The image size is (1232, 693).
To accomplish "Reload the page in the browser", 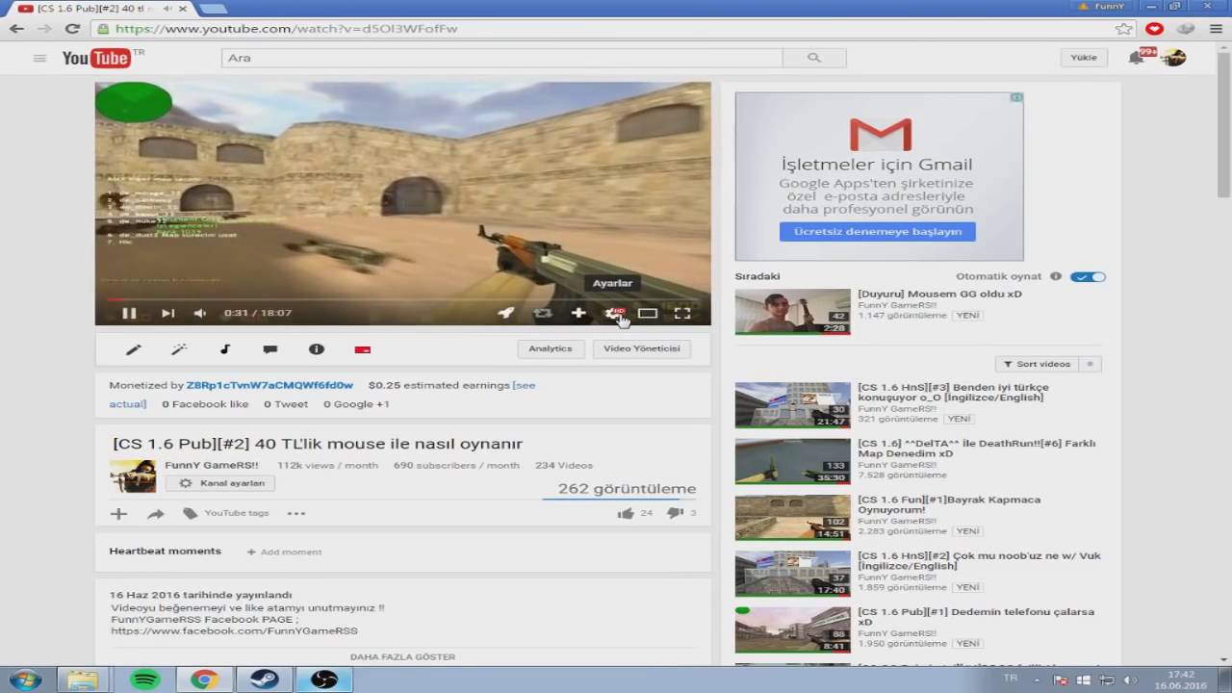I will 72,29.
